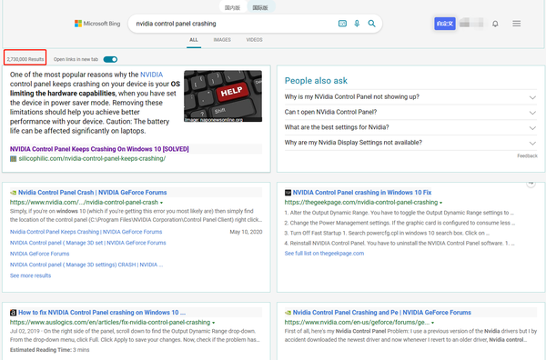Switch to the IMAGES tab
Image resolution: width=546 pixels, height=360 pixels.
[222, 40]
